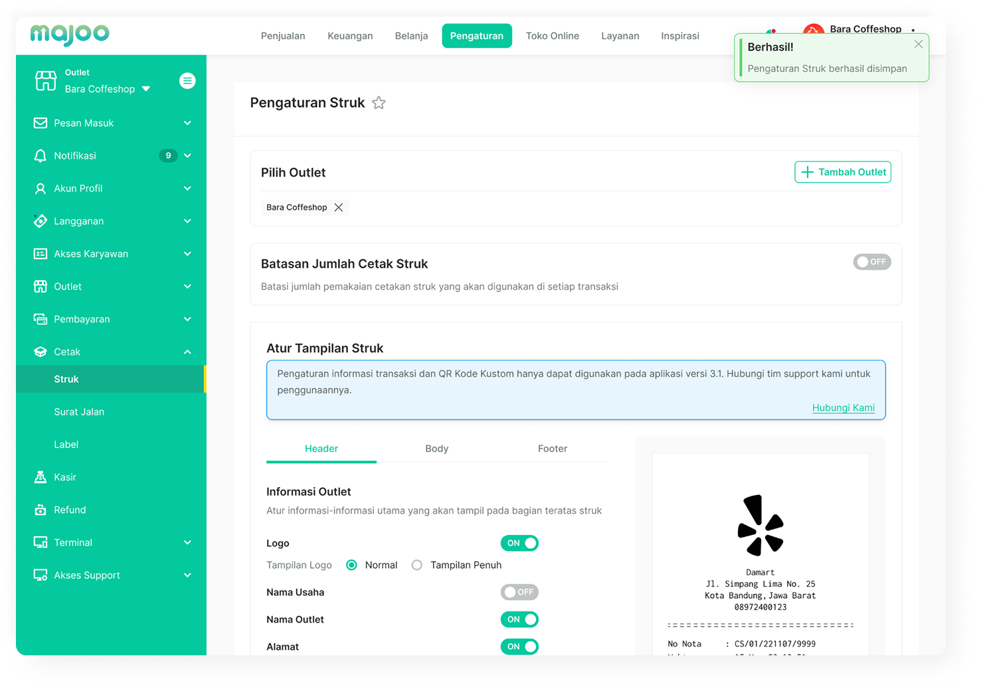Click the Langganan tag icon
Image resolution: width=983 pixels, height=693 pixels.
pos(41,221)
